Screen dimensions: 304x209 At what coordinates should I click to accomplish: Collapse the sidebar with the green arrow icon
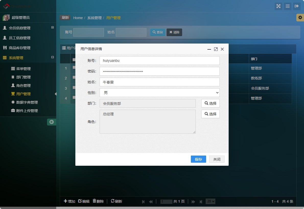[51, 122]
